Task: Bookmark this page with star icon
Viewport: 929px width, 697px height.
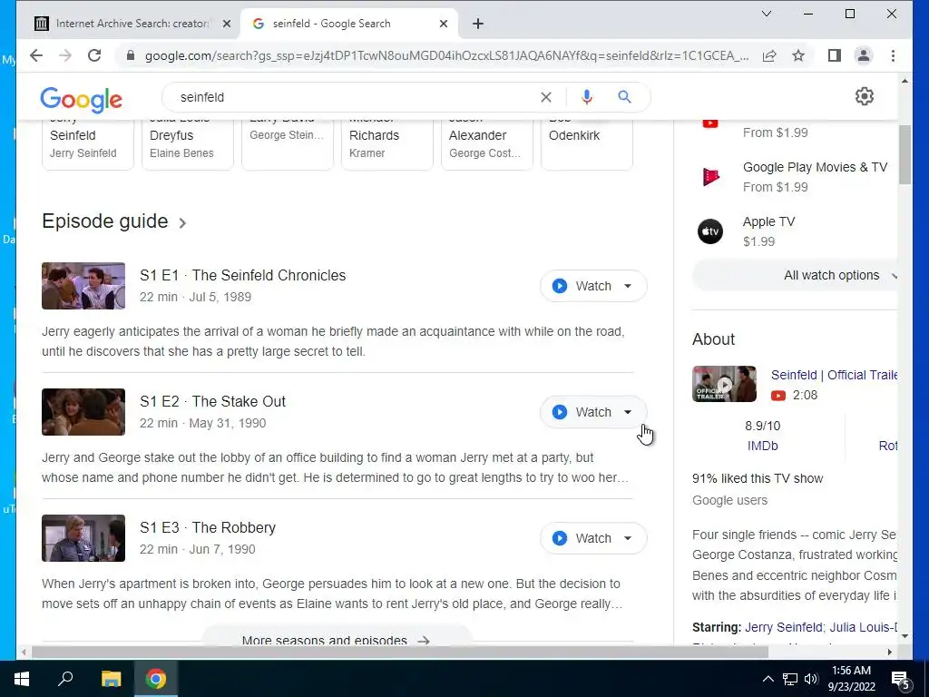Action: pyautogui.click(x=798, y=55)
